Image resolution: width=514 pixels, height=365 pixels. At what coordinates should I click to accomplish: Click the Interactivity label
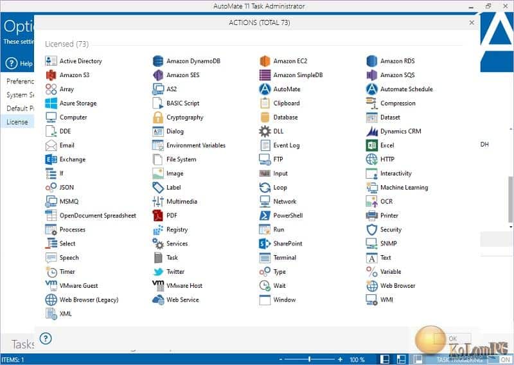coord(396,174)
